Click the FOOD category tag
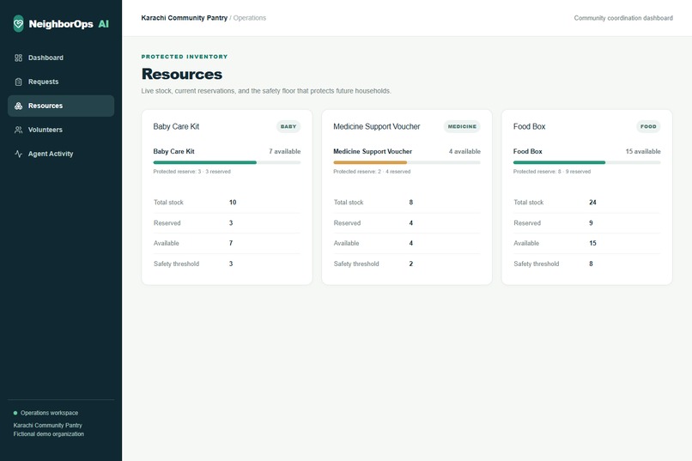Screen dimensions: 692x461 pos(648,126)
